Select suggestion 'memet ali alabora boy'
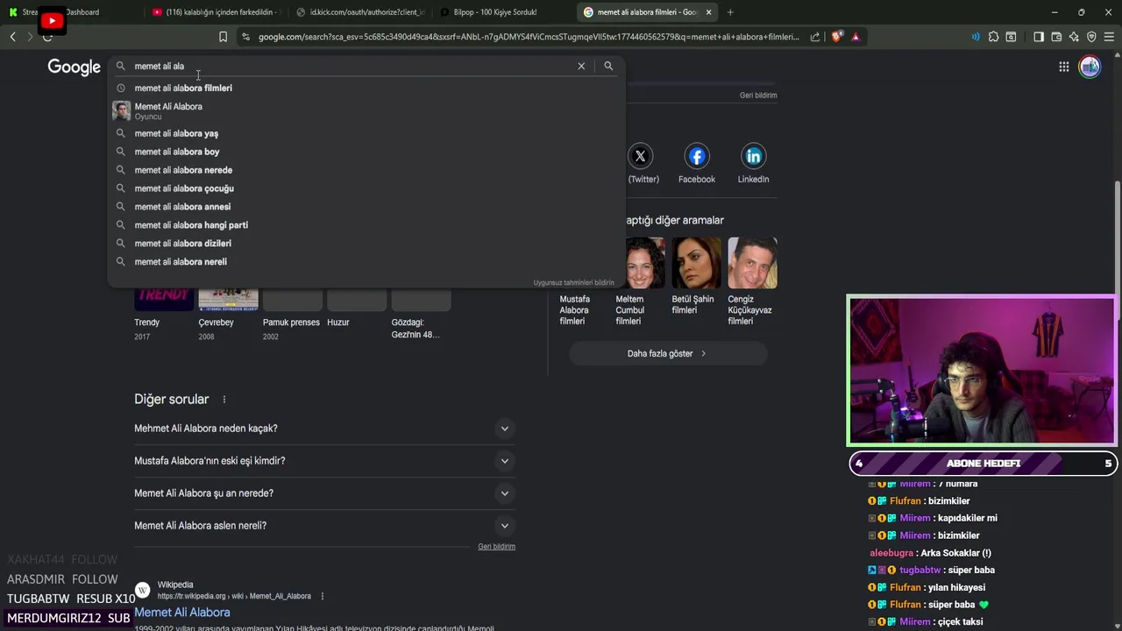The width and height of the screenshot is (1122, 631). [366, 152]
